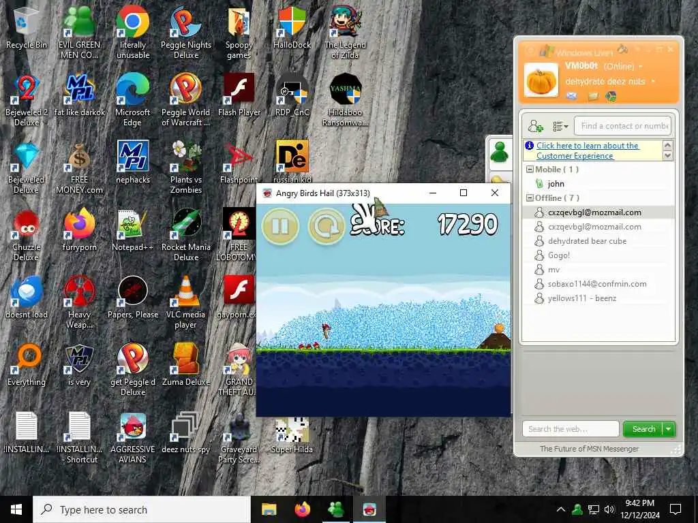698x523 pixels.
Task: Open the Flashpoint shortcut
Action: tap(239, 163)
